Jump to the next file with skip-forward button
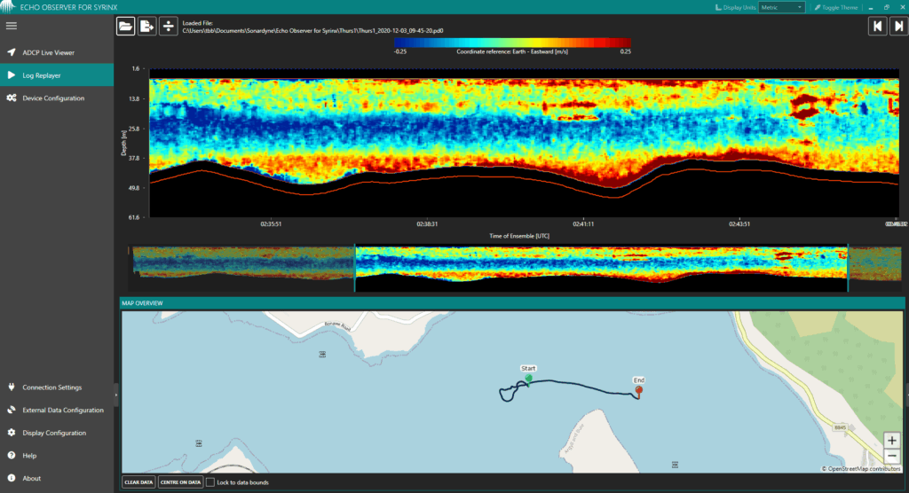This screenshot has width=909, height=493. pos(898,26)
